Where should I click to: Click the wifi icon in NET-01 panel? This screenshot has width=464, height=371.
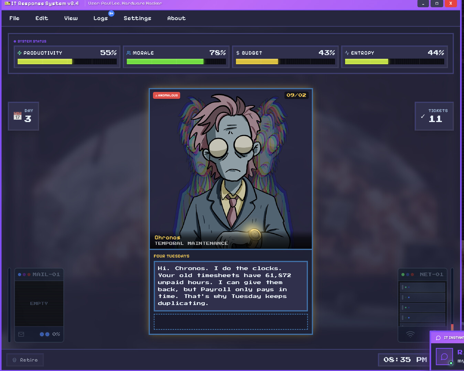pyautogui.click(x=410, y=334)
